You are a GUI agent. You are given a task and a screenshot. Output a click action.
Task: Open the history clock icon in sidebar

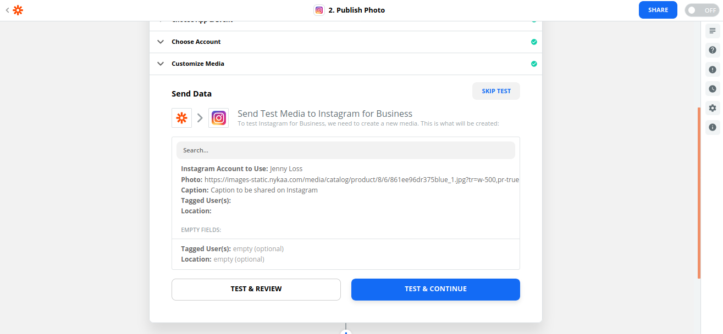713,89
